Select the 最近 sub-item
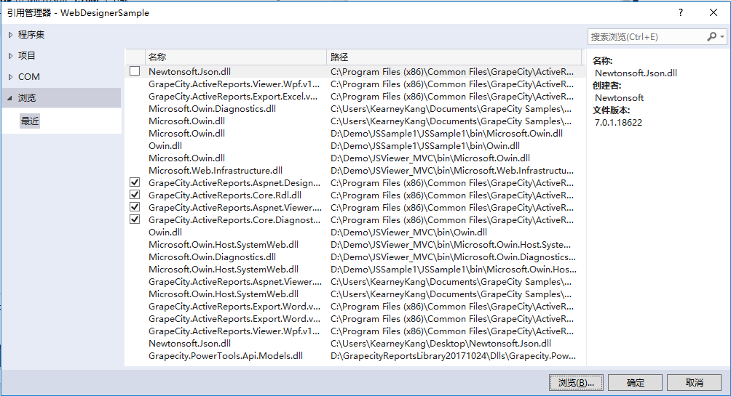The width and height of the screenshot is (731, 396). [30, 121]
